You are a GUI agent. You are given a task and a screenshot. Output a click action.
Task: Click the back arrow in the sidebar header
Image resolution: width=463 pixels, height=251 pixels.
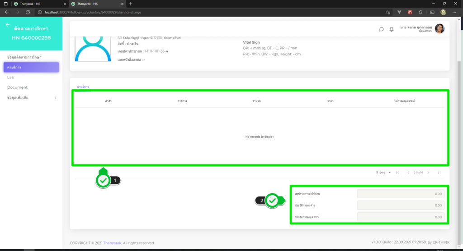(8, 25)
